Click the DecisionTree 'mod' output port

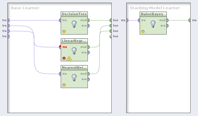point(88,20)
